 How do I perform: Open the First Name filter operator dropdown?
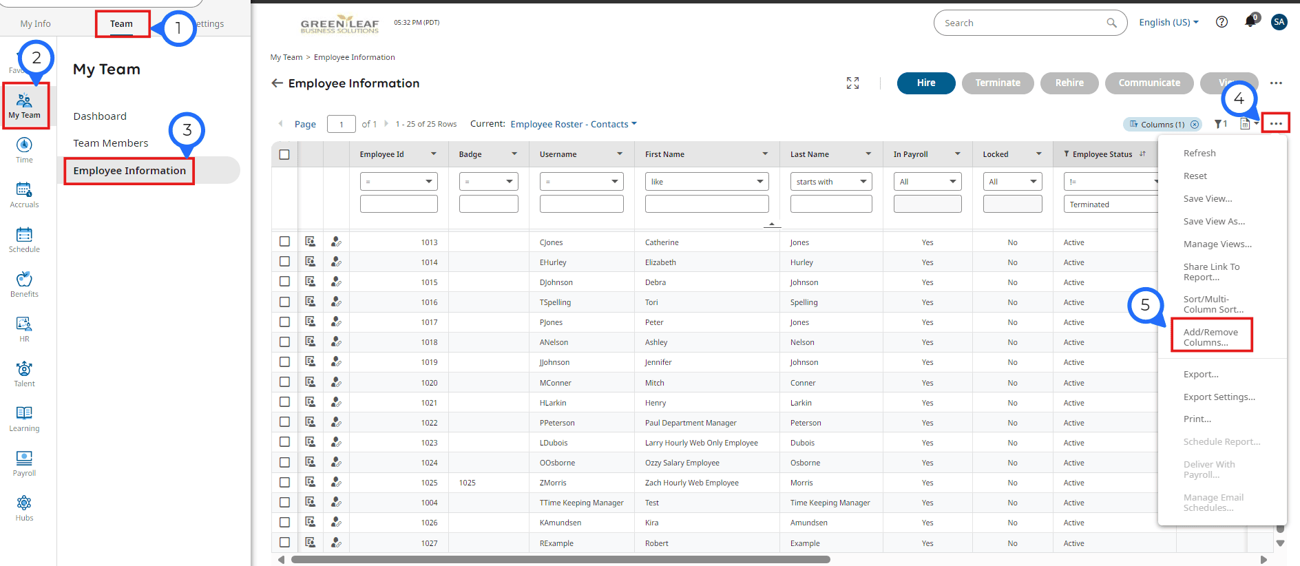pyautogui.click(x=706, y=182)
